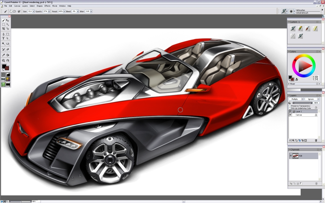Expand the Mixer panel

point(290,83)
